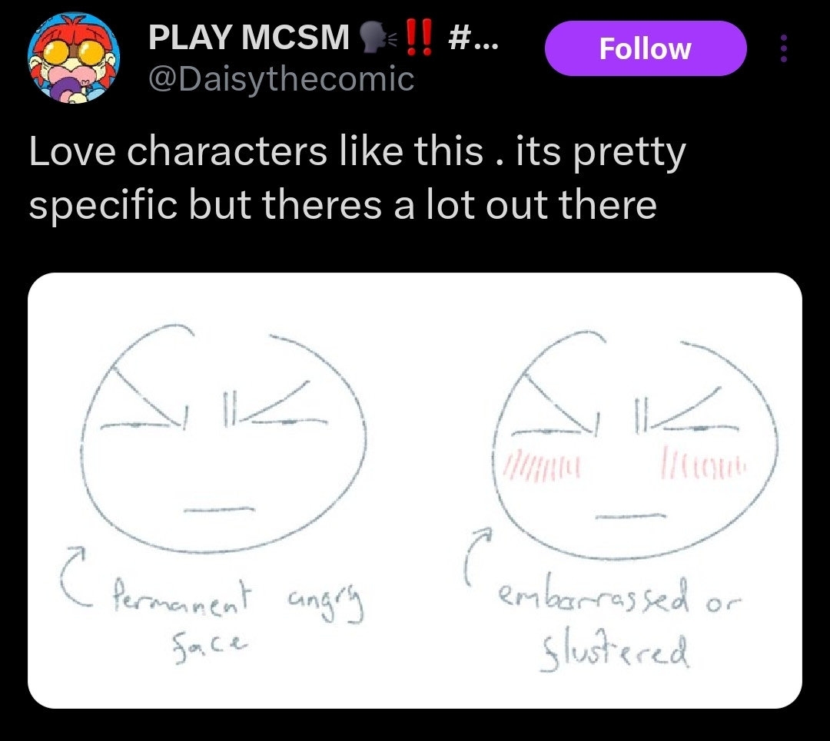Screen dimensions: 830x741
Task: Click the red blush marks on right cheek
Action: pyautogui.click(x=704, y=464)
